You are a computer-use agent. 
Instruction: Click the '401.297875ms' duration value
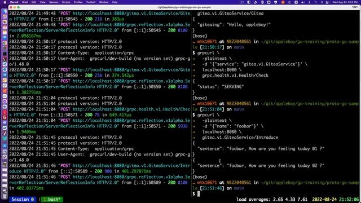(x=136, y=171)
